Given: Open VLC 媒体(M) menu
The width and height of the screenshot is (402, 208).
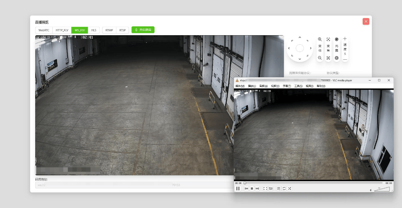Looking at the screenshot, I should (240, 86).
